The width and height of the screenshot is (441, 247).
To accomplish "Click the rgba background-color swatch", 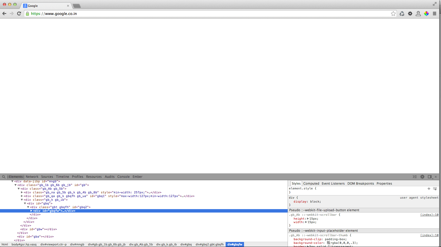I will coord(328,243).
